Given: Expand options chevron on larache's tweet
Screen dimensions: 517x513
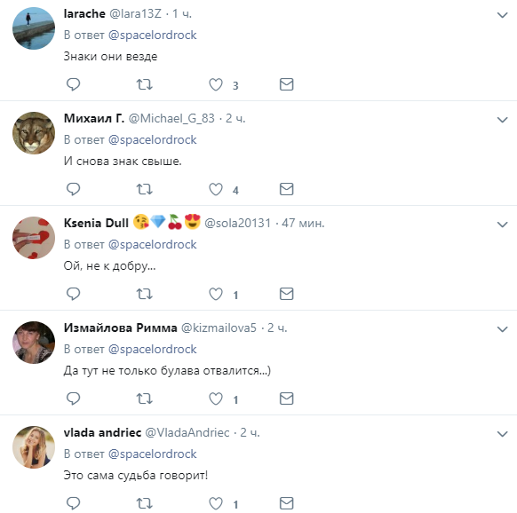Looking at the screenshot, I should click(502, 15).
